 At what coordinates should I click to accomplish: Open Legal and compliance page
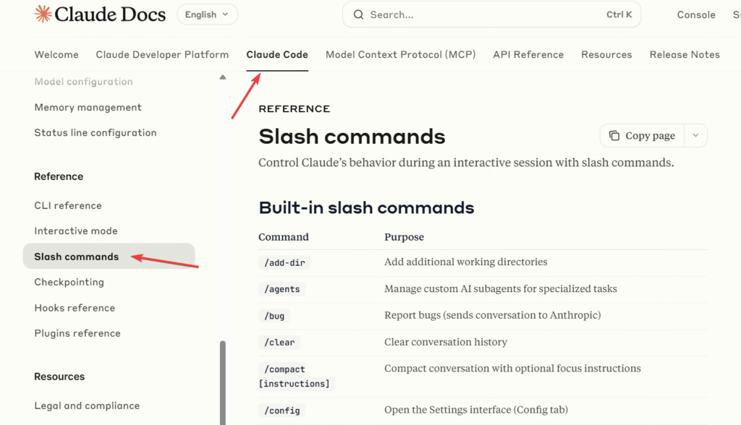click(87, 406)
